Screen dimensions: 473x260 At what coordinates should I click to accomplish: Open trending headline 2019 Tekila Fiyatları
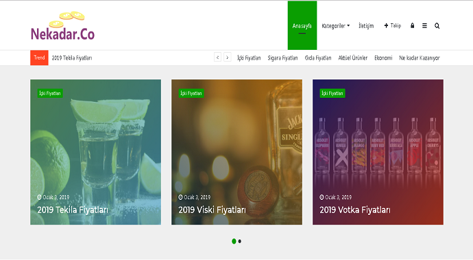[72, 57]
